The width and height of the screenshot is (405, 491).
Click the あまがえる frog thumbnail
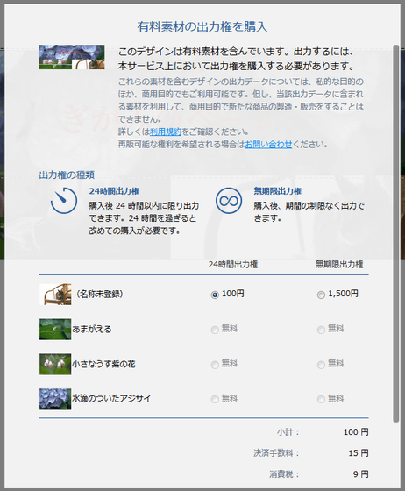click(x=55, y=330)
